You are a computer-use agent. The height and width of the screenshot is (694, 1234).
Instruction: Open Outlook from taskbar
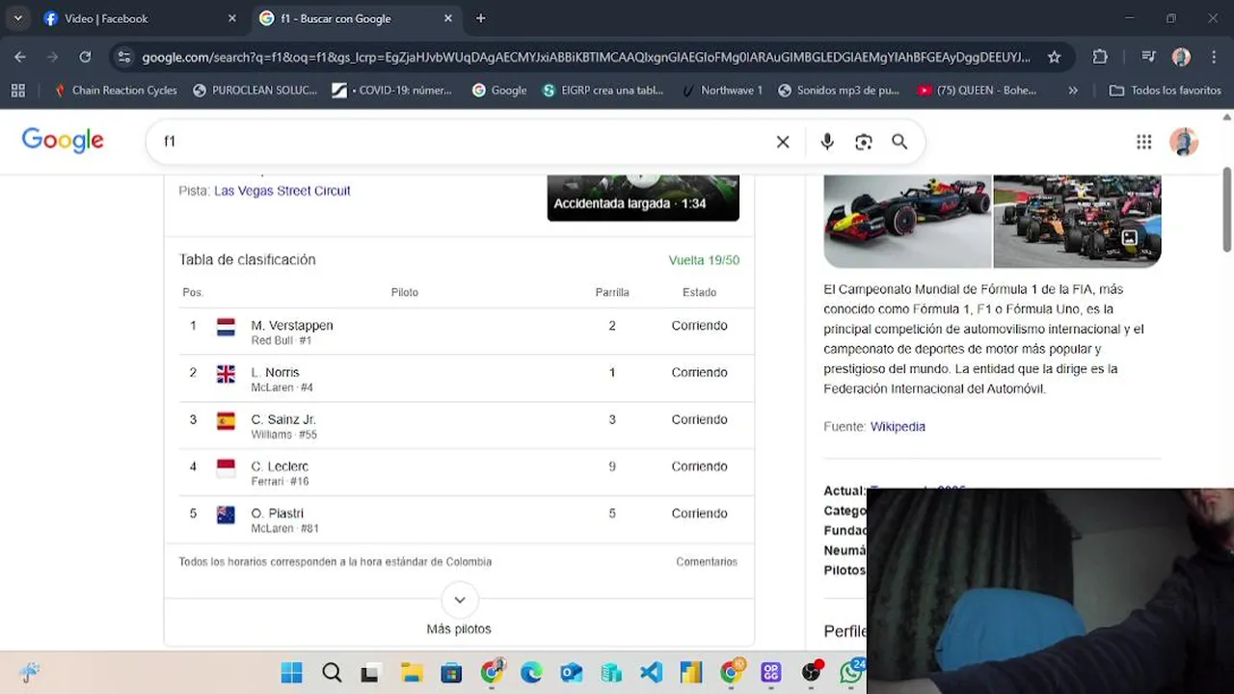571,673
